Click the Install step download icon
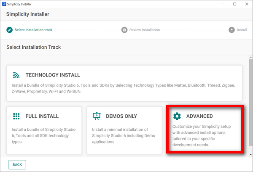253x172 pixels. pyautogui.click(x=231, y=30)
